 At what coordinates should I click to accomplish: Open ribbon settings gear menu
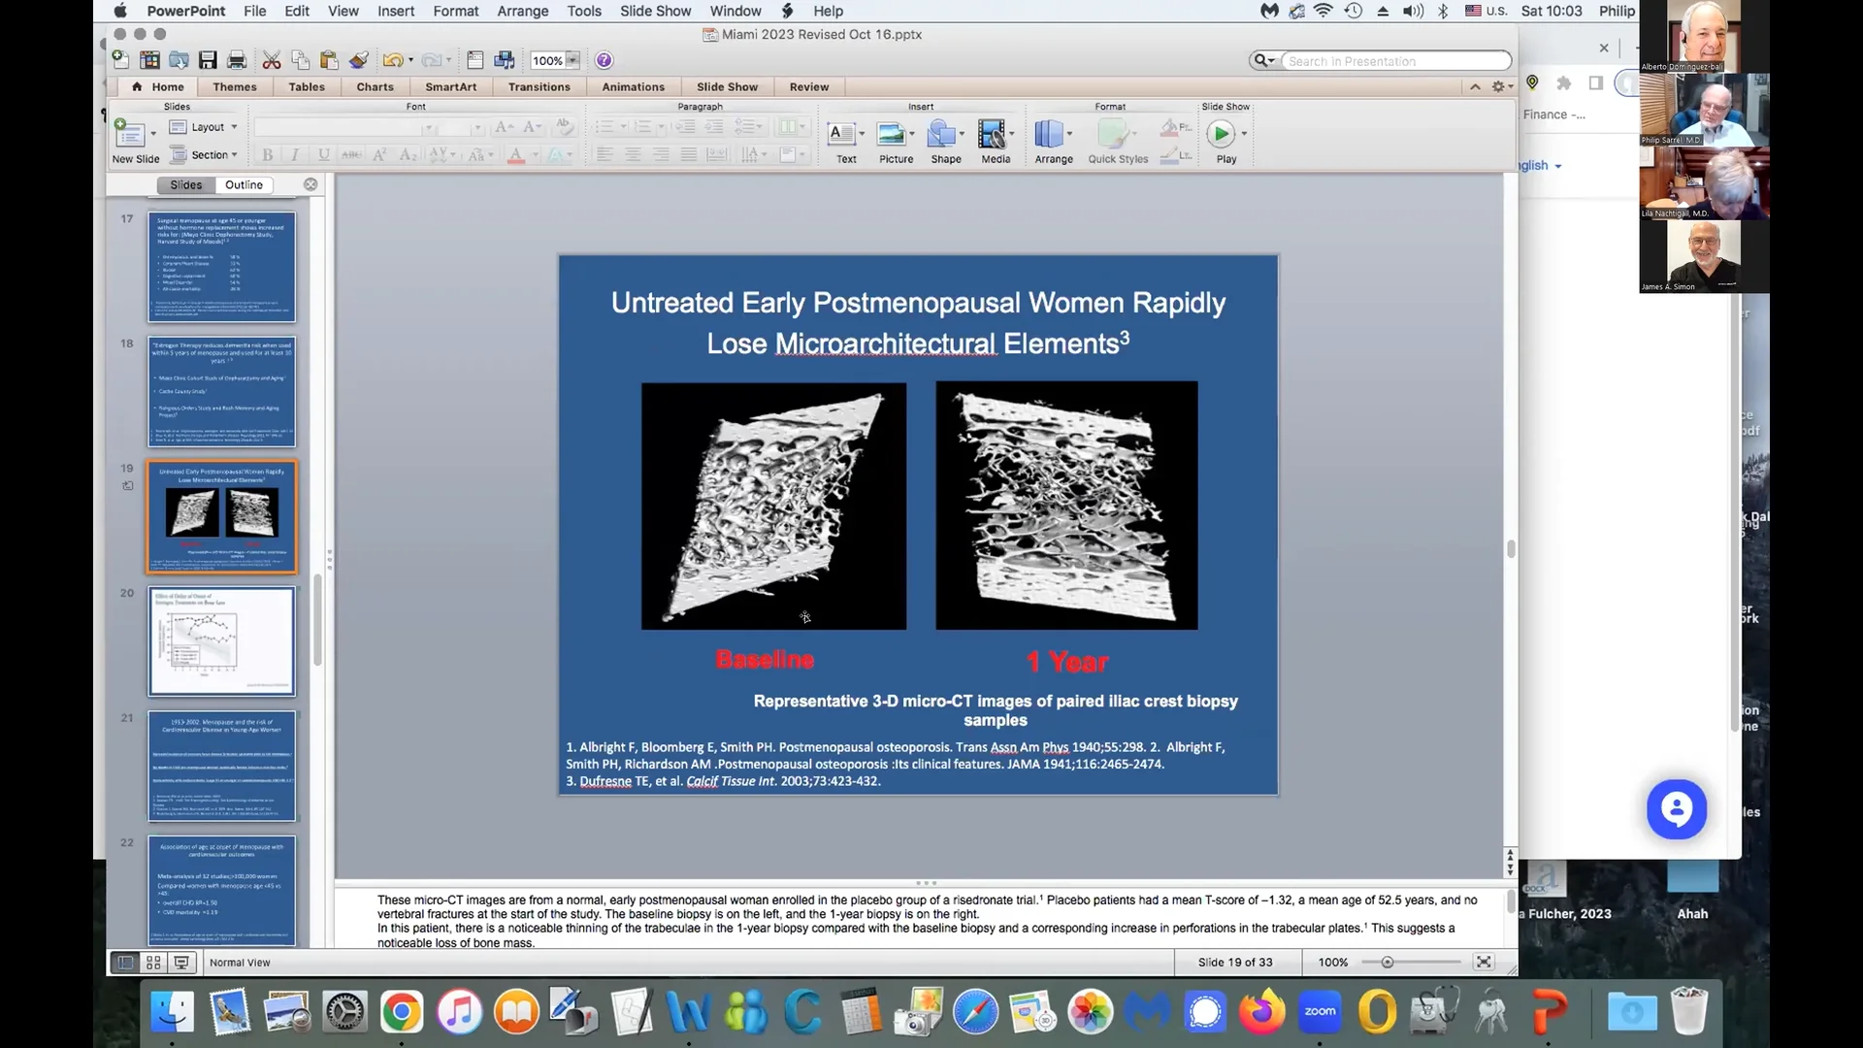[x=1502, y=86]
